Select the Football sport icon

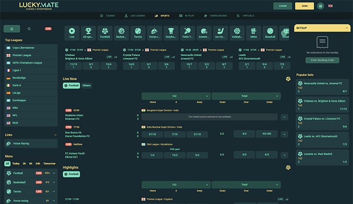105,33
